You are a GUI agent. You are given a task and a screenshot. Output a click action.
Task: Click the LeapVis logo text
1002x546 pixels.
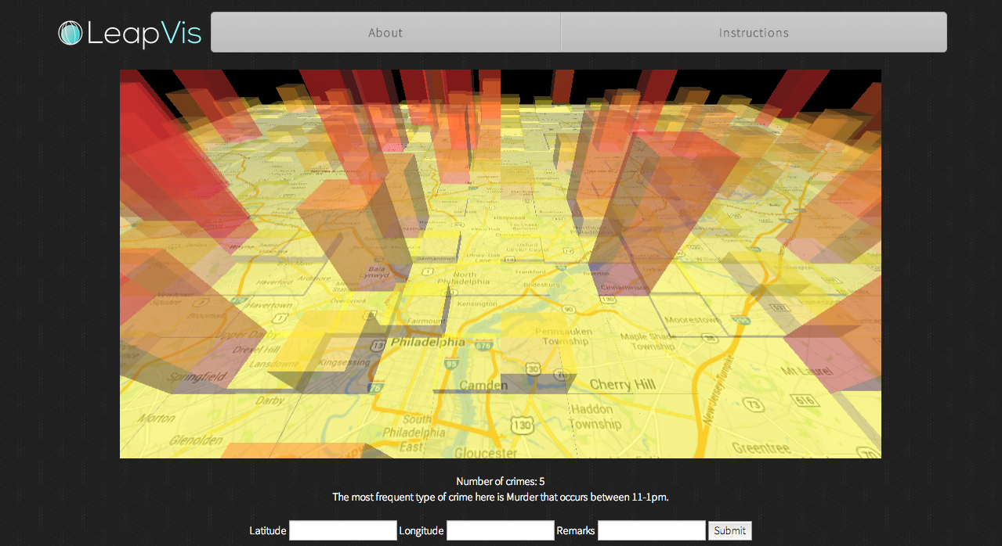point(144,34)
